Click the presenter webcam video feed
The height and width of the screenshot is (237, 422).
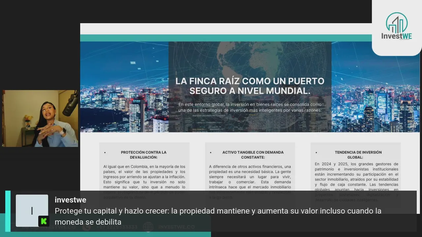point(40,118)
